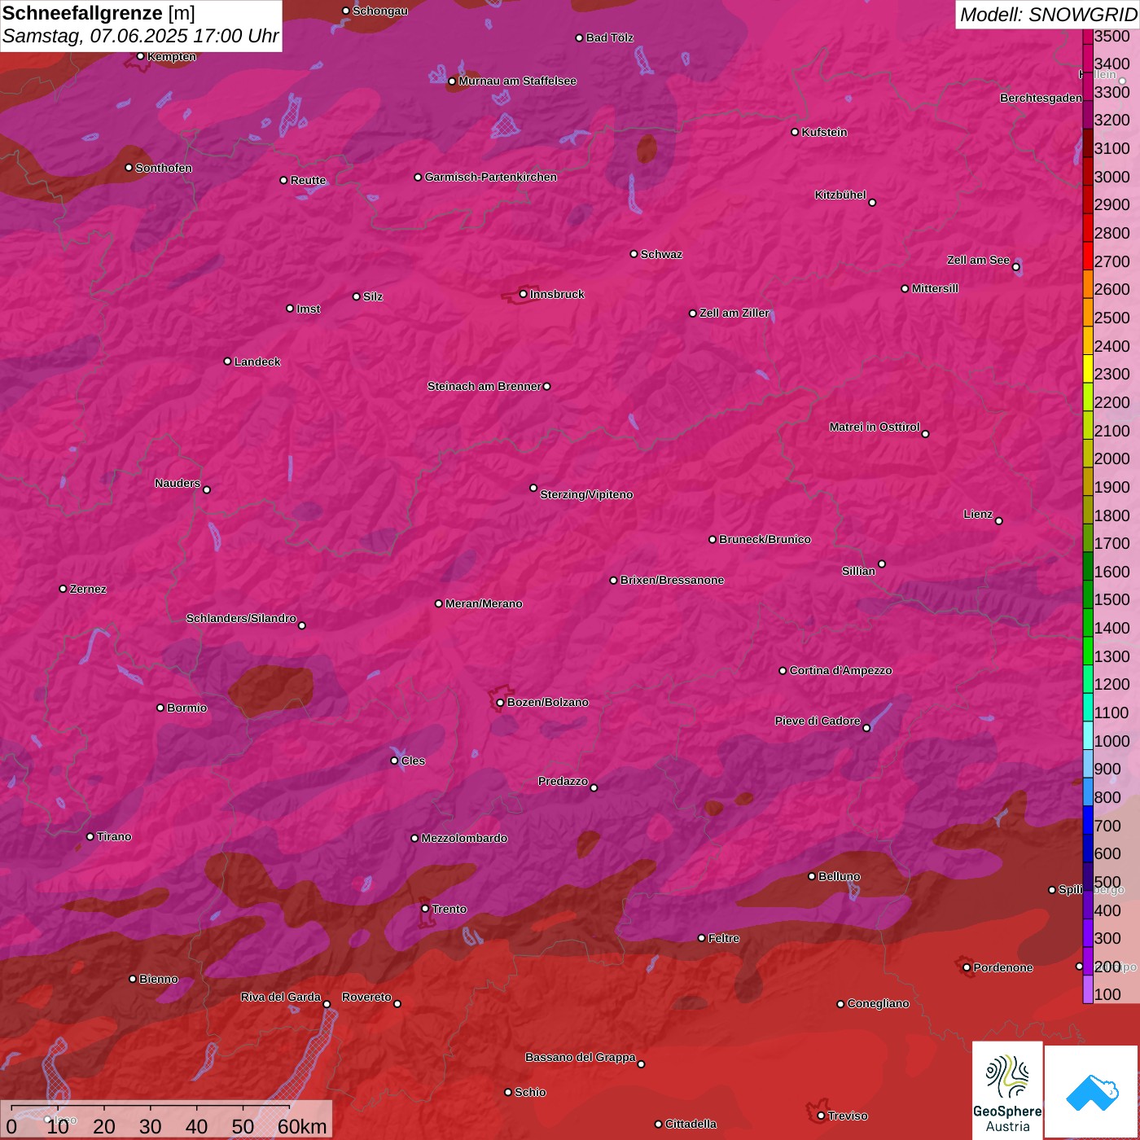Click the Conegliano label
This screenshot has width=1140, height=1140.
pos(878,1003)
